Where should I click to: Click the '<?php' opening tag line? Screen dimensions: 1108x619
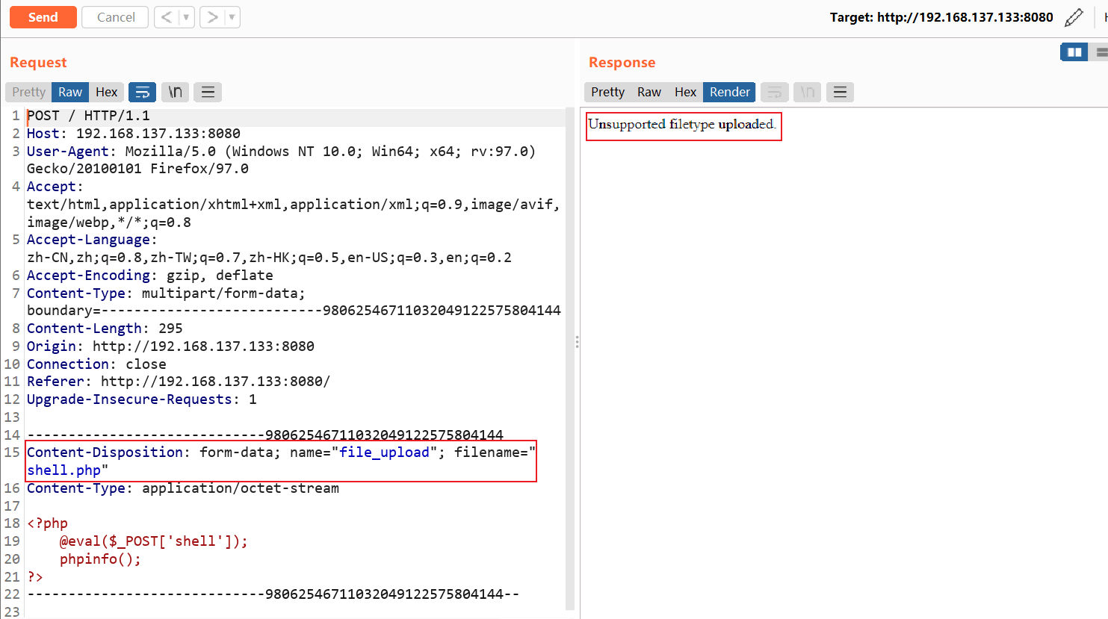47,523
